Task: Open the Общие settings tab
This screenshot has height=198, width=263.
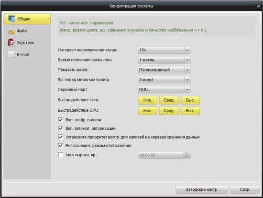Action: coord(27,19)
